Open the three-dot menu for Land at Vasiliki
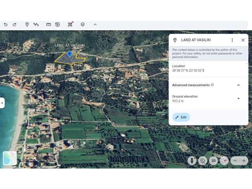Viewport: 252px width, 189px height. [232, 40]
